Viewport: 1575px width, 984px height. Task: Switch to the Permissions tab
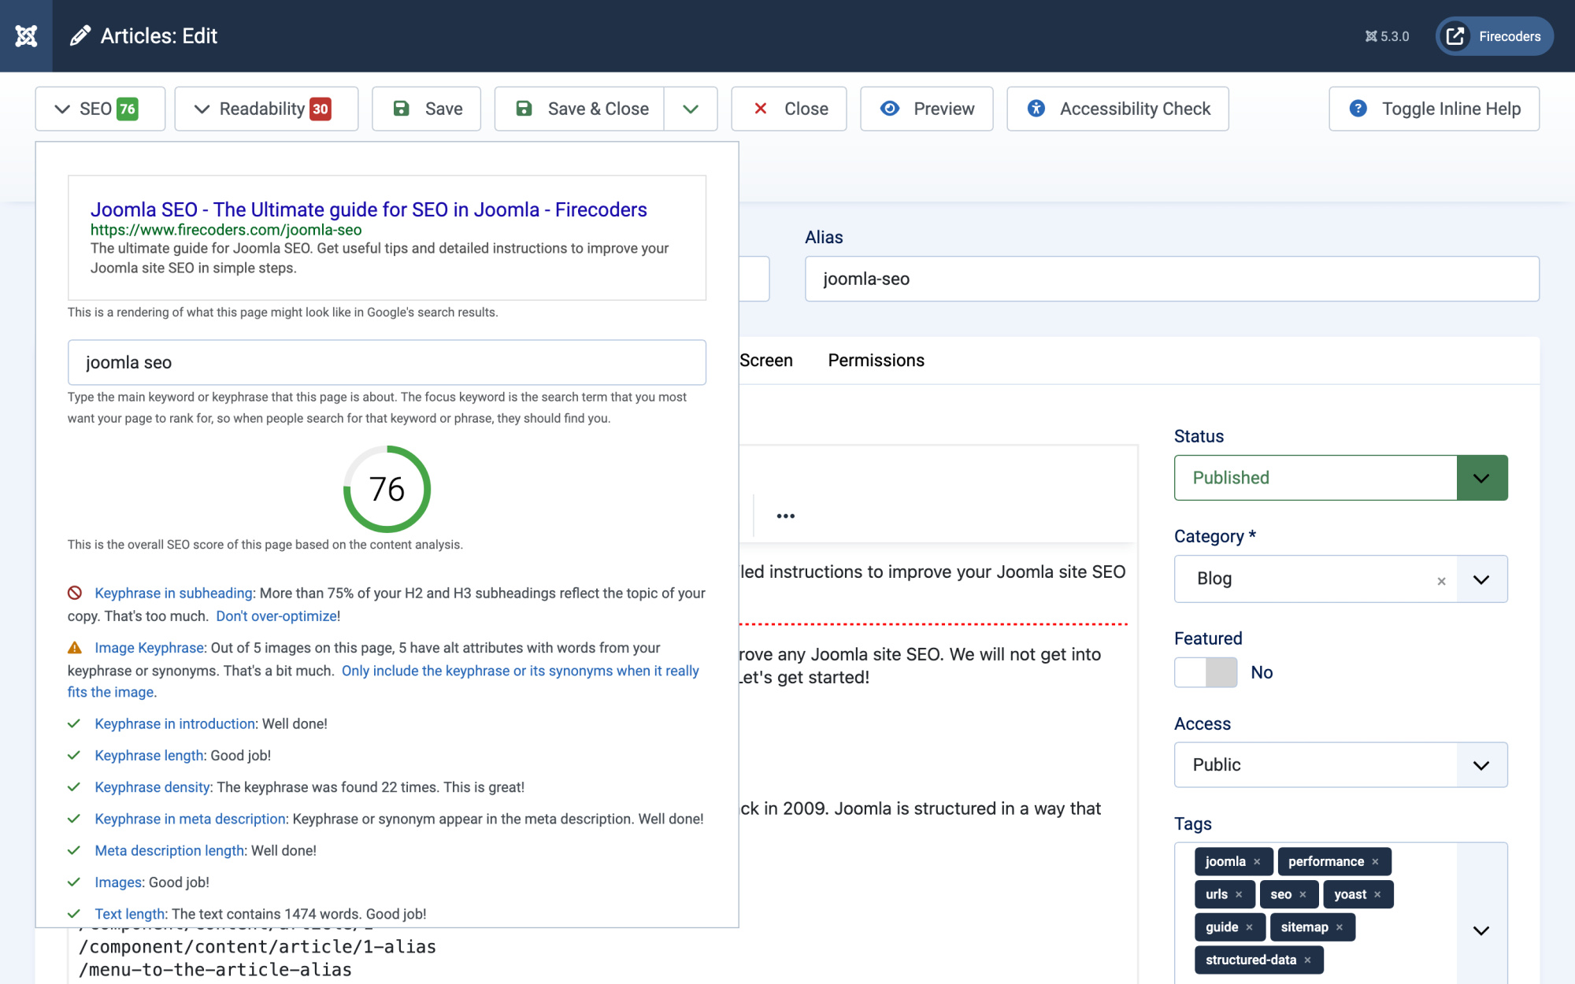876,361
